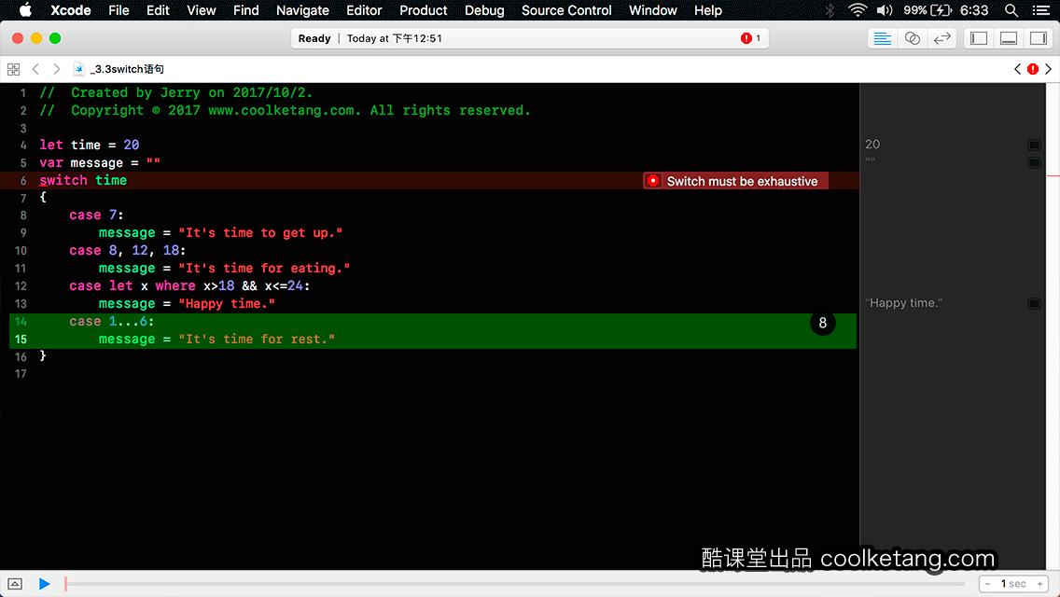Click the battery status indicator
Image resolution: width=1060 pixels, height=597 pixels.
pos(927,10)
